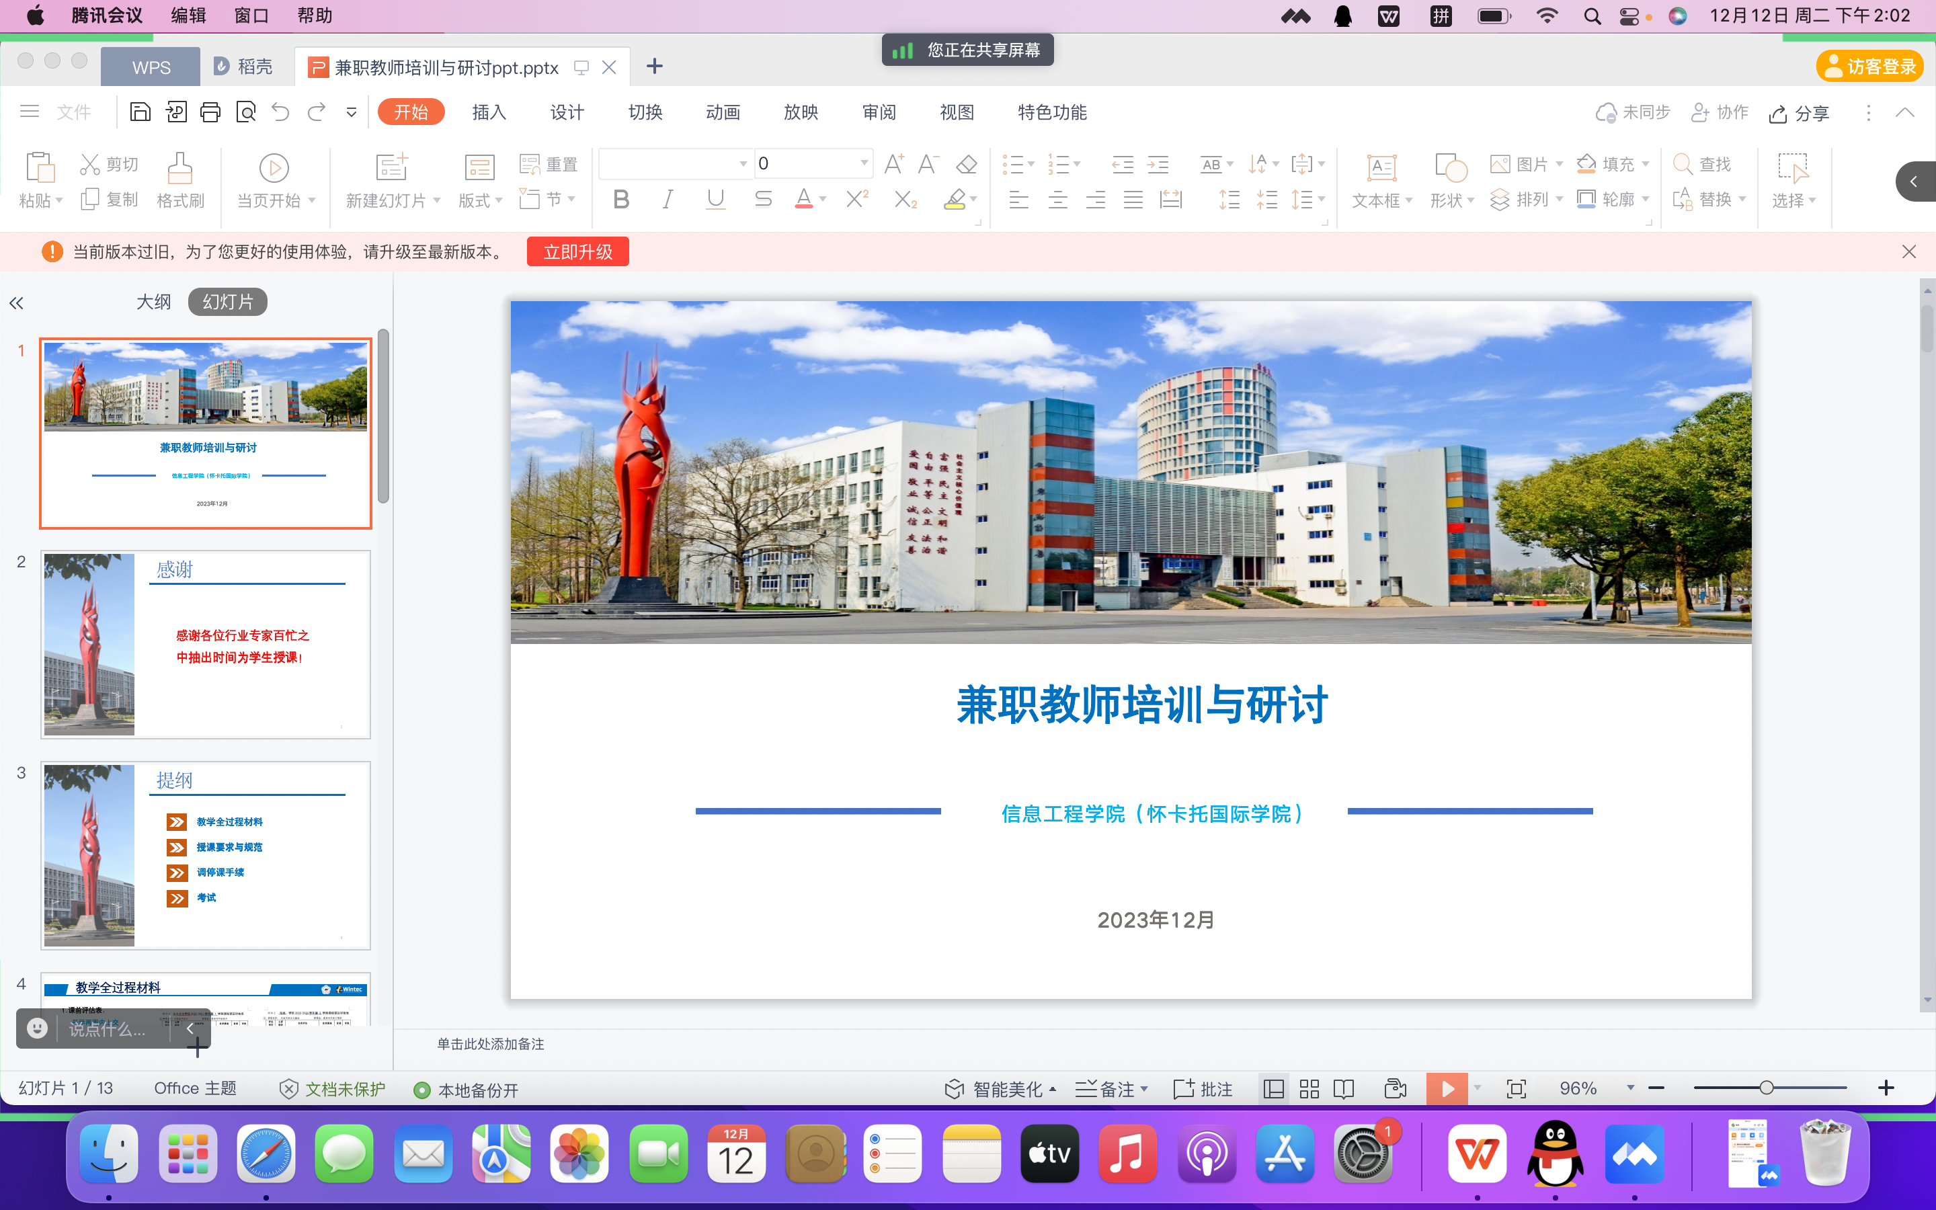Open print preview icon in quick toolbar
Viewport: 1936px width, 1210px height.
coord(247,112)
